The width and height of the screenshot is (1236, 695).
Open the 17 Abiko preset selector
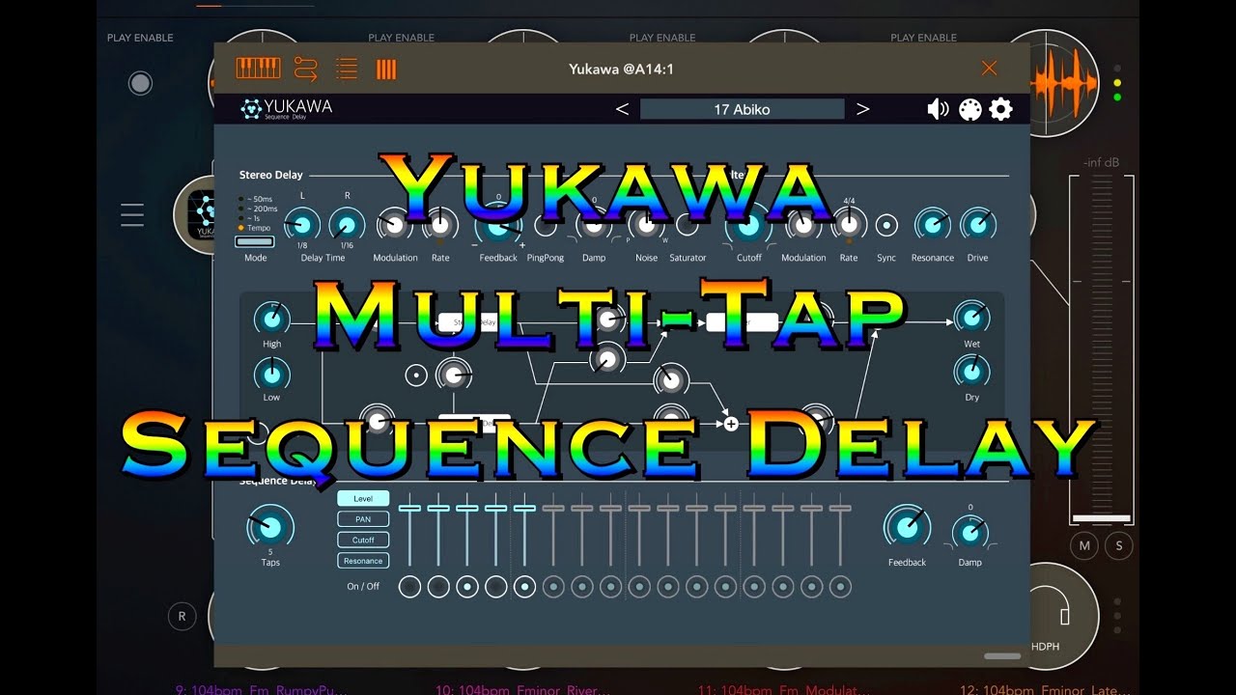pos(742,109)
